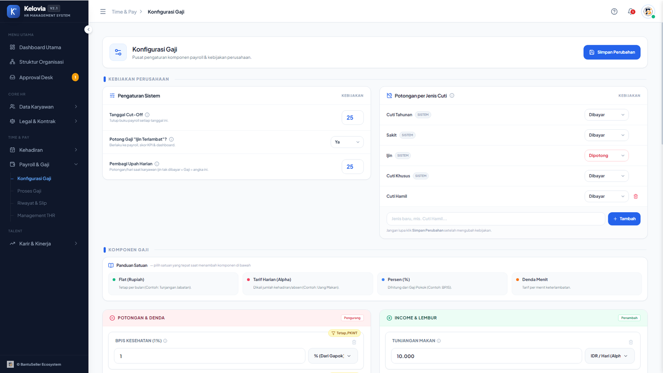Open Cuti Khusus payment dropdown
The height and width of the screenshot is (373, 663).
pos(607,176)
